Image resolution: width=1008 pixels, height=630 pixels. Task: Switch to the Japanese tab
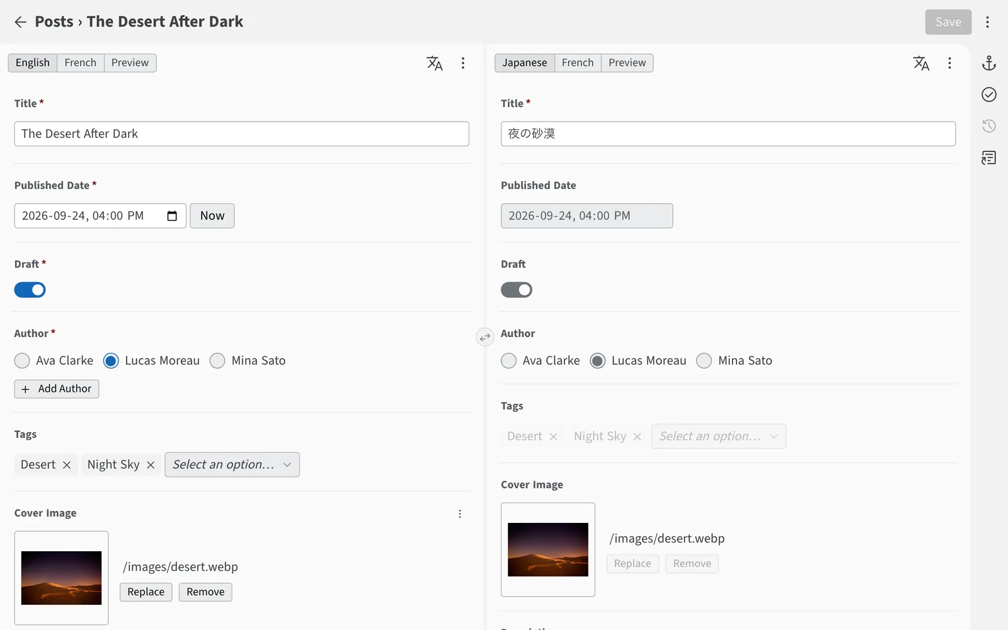525,63
